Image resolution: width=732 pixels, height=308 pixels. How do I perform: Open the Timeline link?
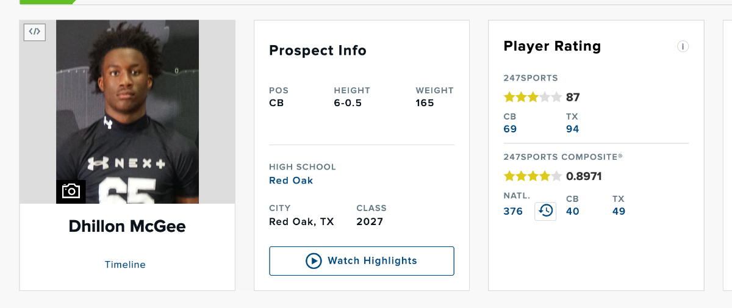pyautogui.click(x=125, y=265)
